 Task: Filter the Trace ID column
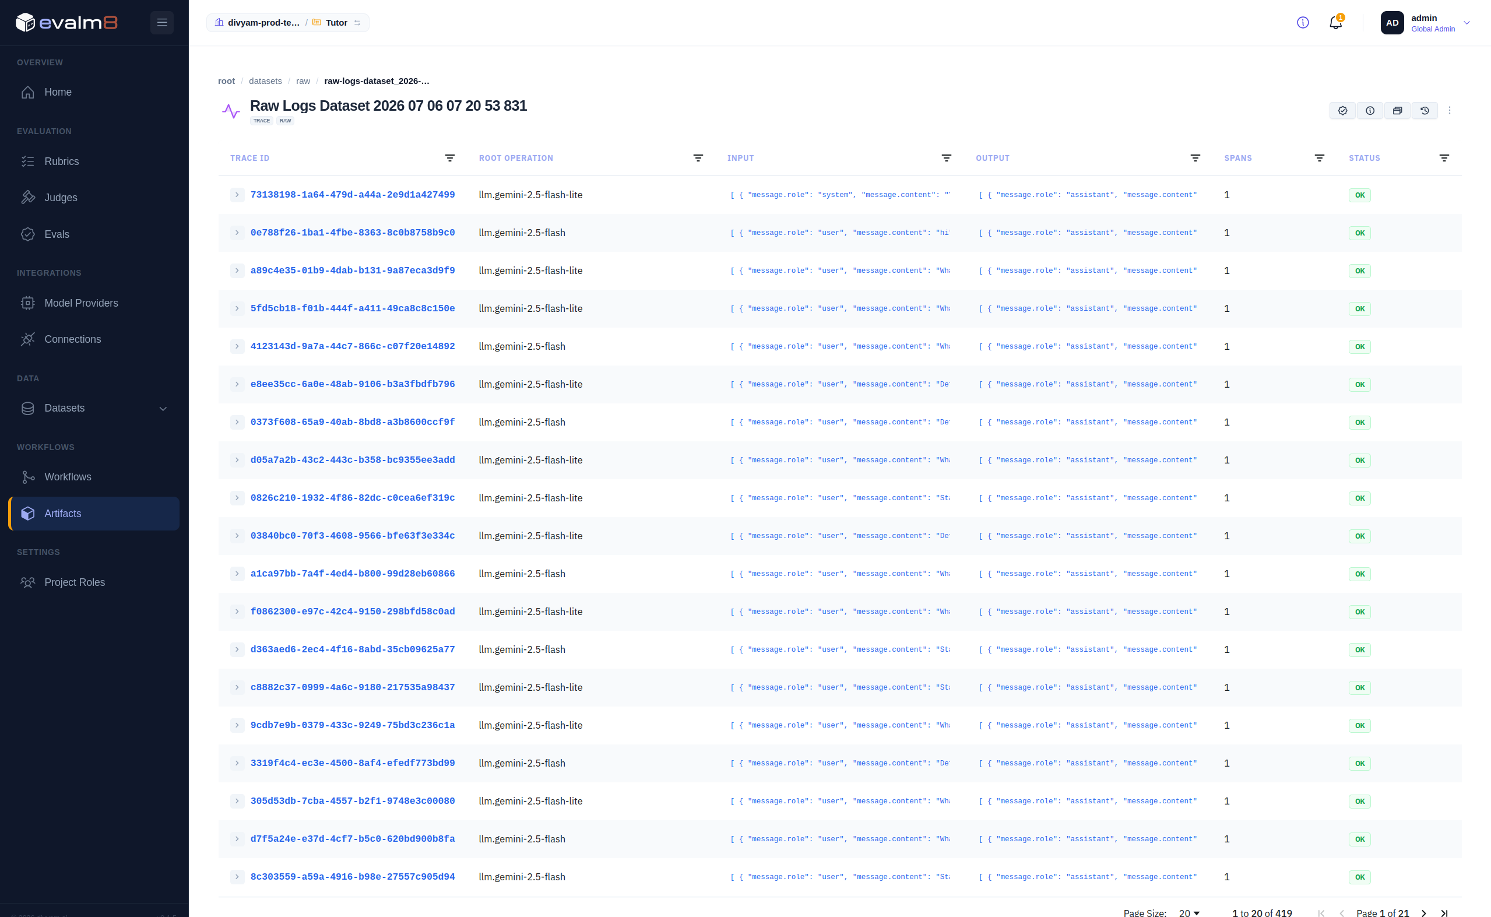pyautogui.click(x=450, y=157)
